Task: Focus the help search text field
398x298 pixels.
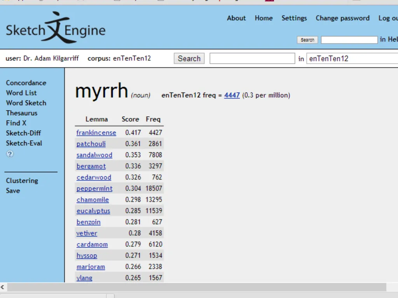Action: coord(349,40)
